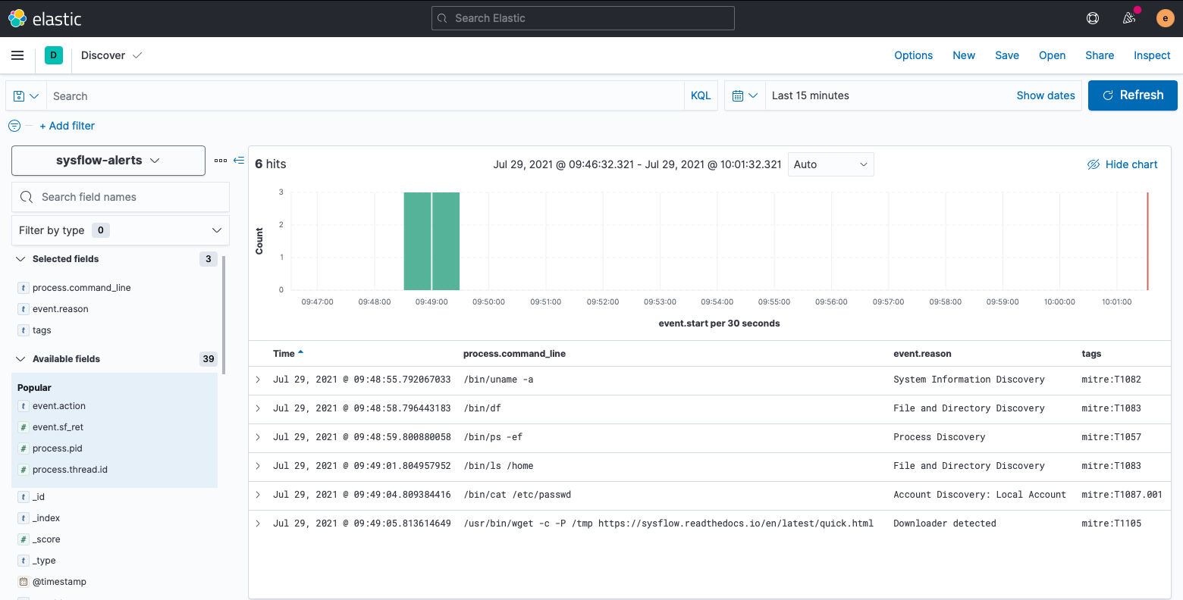Viewport: 1183px width, 600px height.
Task: Click Inspect in the top menu
Action: pos(1152,55)
